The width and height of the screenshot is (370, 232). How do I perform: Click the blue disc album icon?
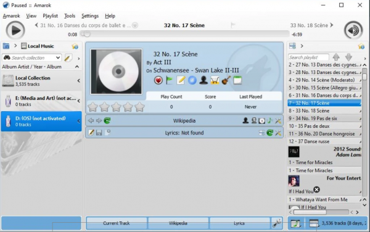pos(192,80)
